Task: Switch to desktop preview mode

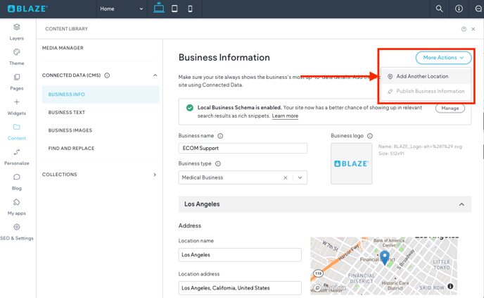Action: click(159, 8)
